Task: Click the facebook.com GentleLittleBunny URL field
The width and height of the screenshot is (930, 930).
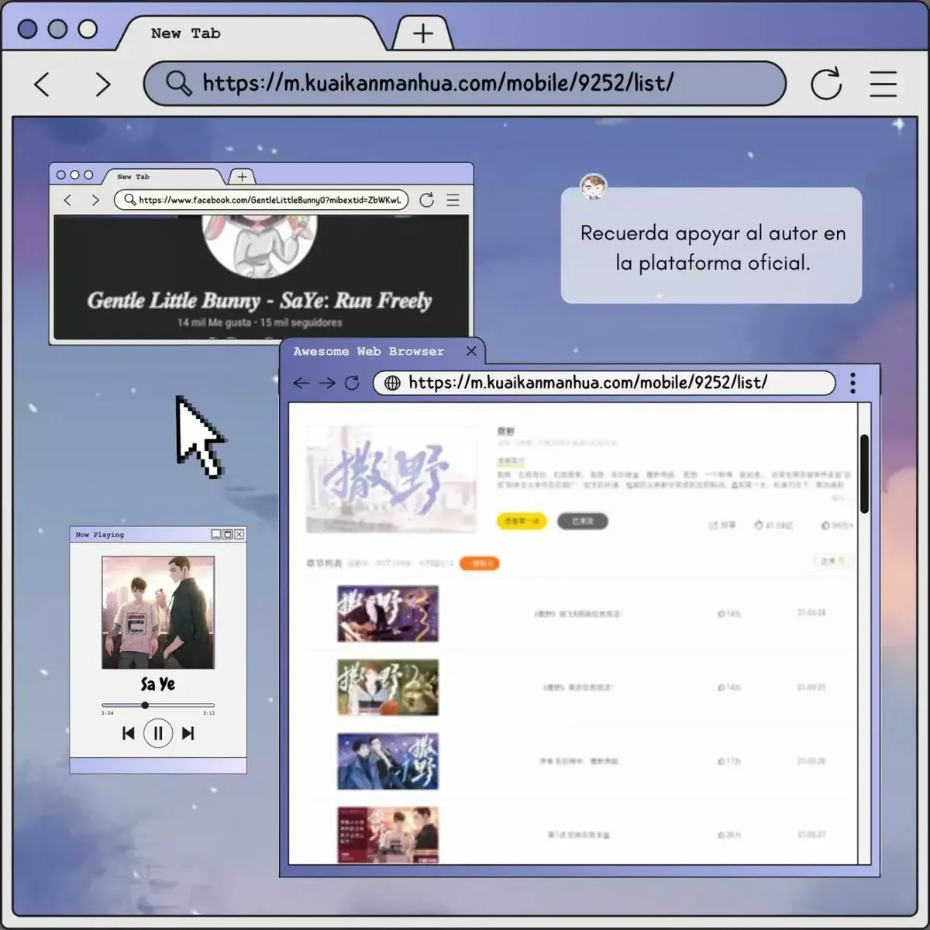Action: click(261, 200)
